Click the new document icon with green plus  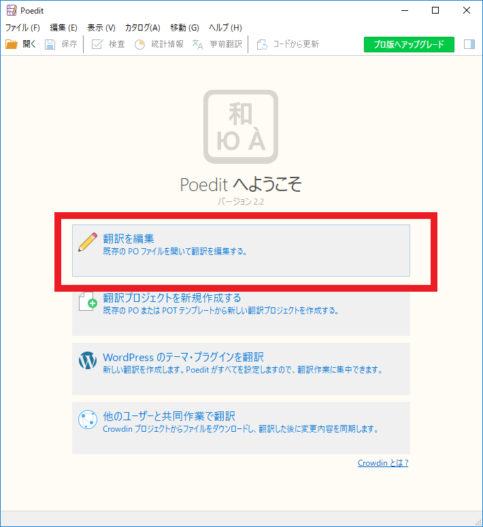[88, 301]
